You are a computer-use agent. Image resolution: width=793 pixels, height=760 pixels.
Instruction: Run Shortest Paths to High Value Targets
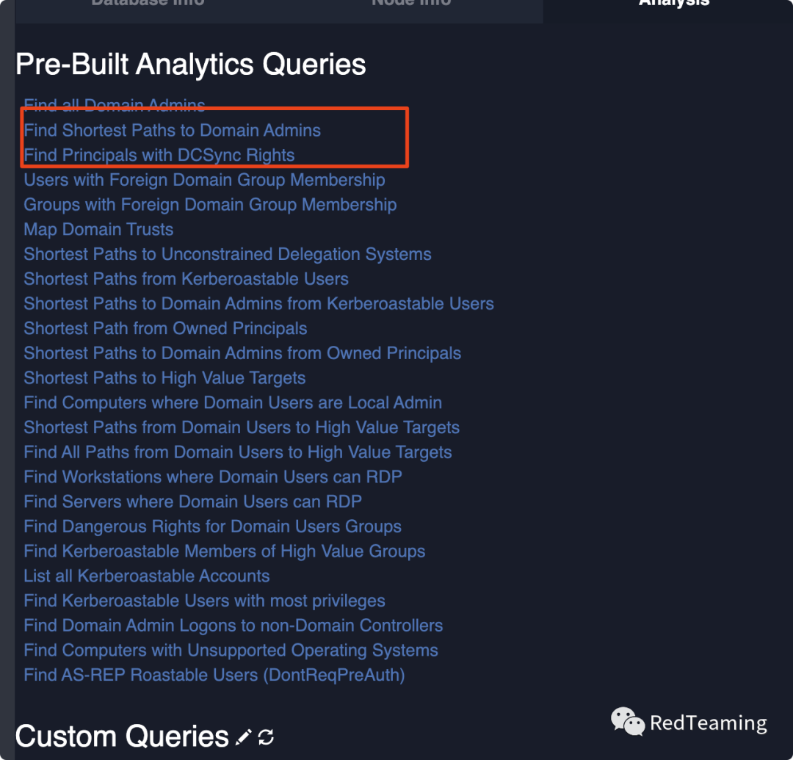164,378
